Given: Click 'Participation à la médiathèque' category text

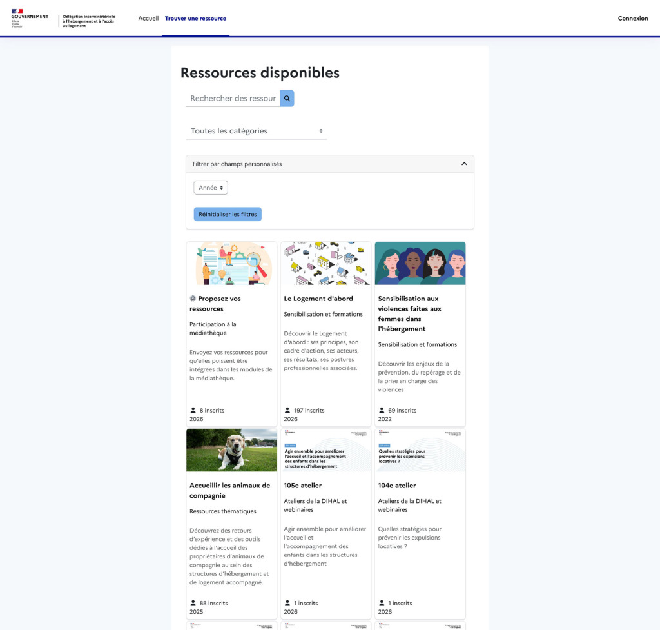Looking at the screenshot, I should tap(213, 328).
